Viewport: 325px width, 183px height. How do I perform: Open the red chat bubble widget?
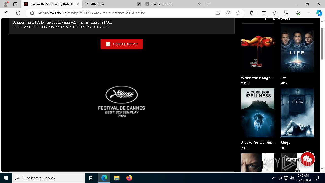(307, 159)
